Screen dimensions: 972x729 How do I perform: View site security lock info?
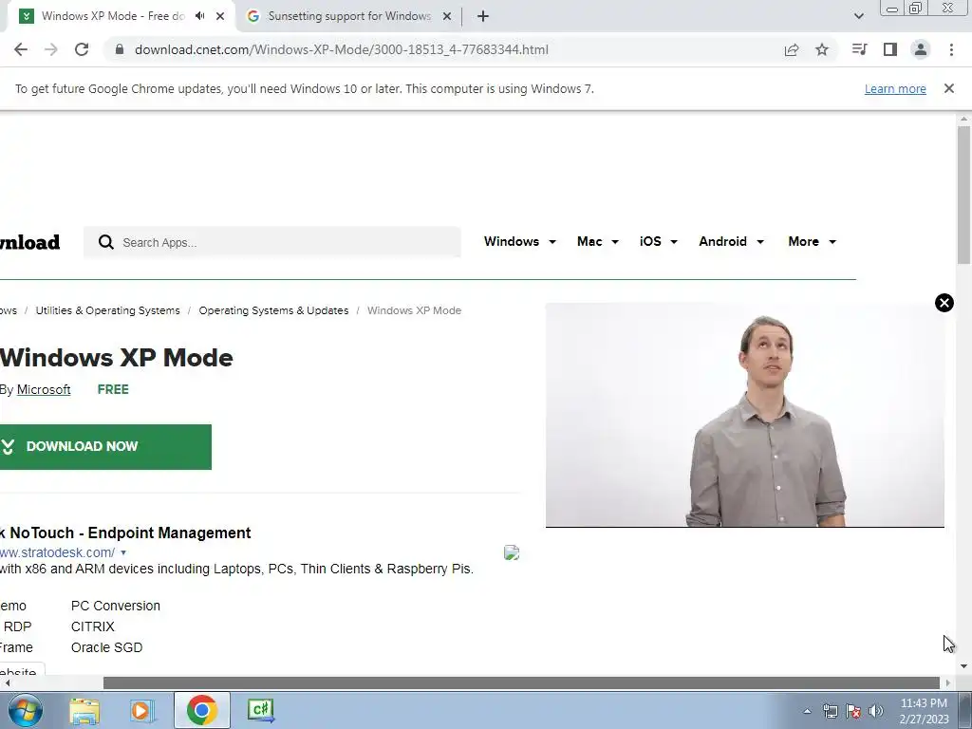(x=120, y=49)
